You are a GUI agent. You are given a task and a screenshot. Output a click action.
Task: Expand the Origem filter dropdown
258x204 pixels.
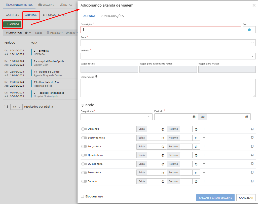click(x=71, y=33)
